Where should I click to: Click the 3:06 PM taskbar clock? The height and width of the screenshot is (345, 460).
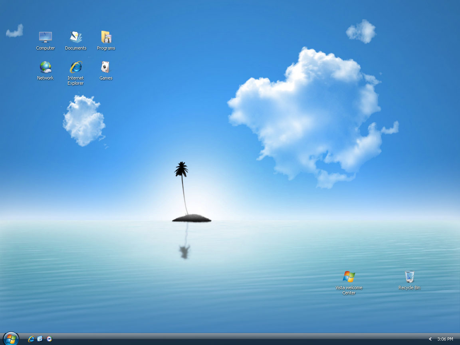click(445, 339)
